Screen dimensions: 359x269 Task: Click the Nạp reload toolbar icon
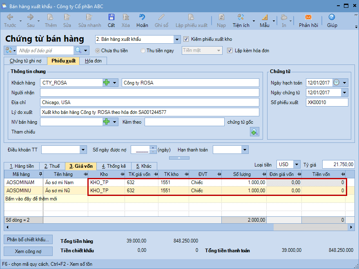click(x=221, y=17)
